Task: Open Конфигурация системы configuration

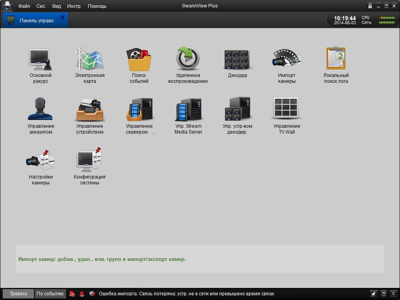Action: pyautogui.click(x=89, y=166)
